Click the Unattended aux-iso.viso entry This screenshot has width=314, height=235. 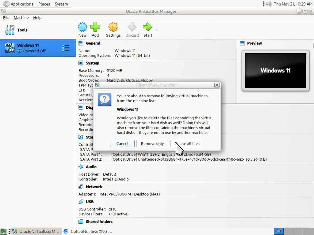click(x=189, y=159)
